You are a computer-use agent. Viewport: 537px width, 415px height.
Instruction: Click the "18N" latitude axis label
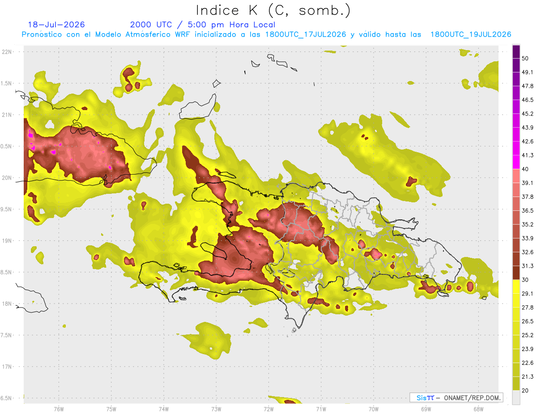pyautogui.click(x=7, y=304)
